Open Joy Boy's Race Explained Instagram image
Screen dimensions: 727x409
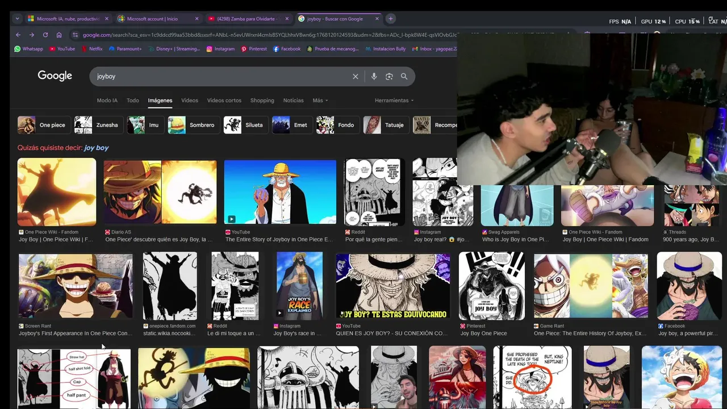[x=299, y=286]
